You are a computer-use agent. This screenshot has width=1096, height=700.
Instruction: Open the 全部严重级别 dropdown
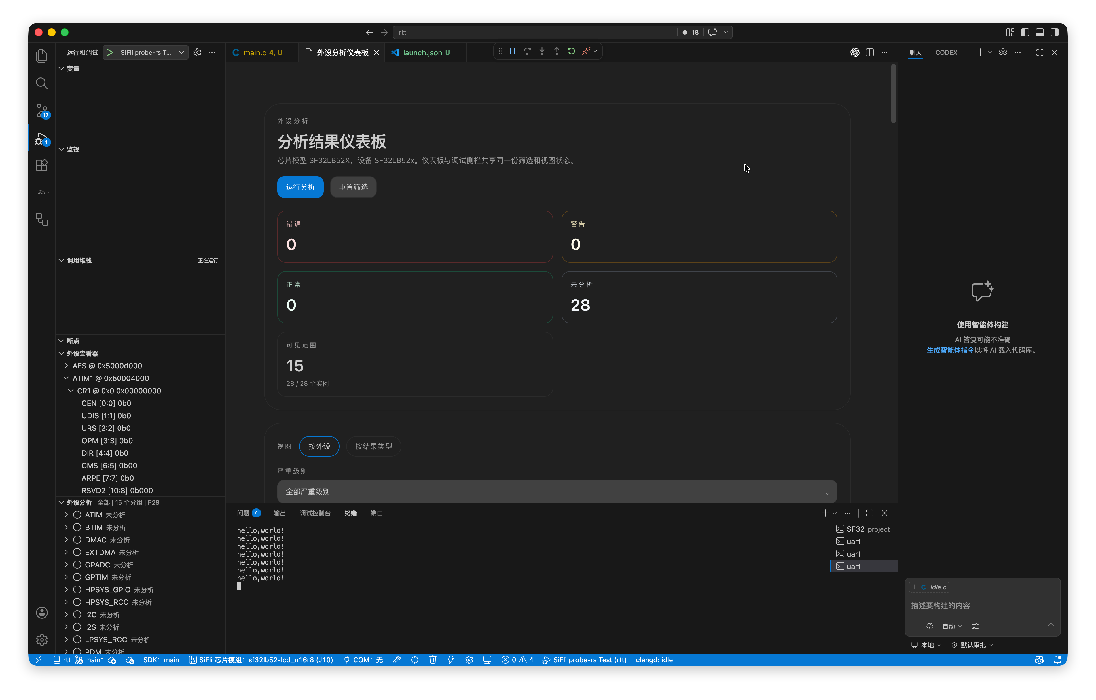point(557,491)
